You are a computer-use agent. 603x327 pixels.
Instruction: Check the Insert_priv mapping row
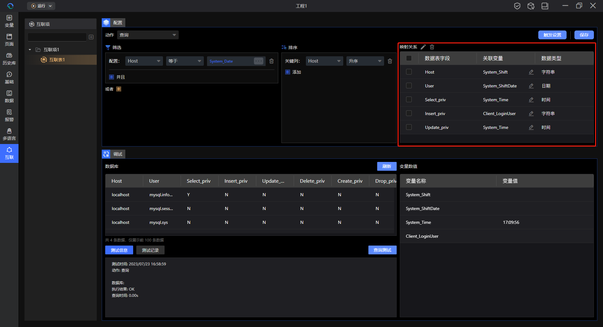[x=409, y=114]
